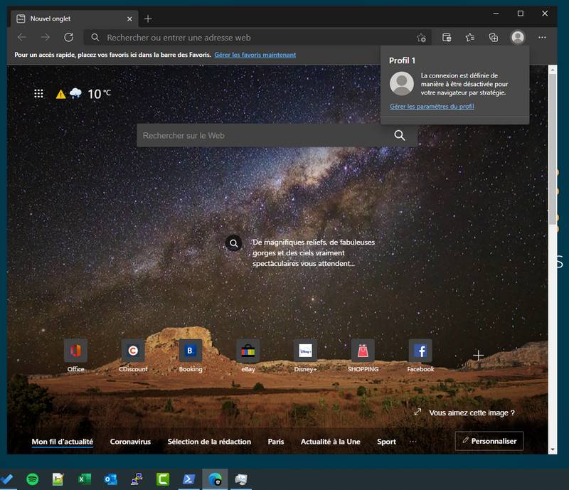Open the Favorites list icon in toolbar
The width and height of the screenshot is (569, 490).
pyautogui.click(x=469, y=38)
